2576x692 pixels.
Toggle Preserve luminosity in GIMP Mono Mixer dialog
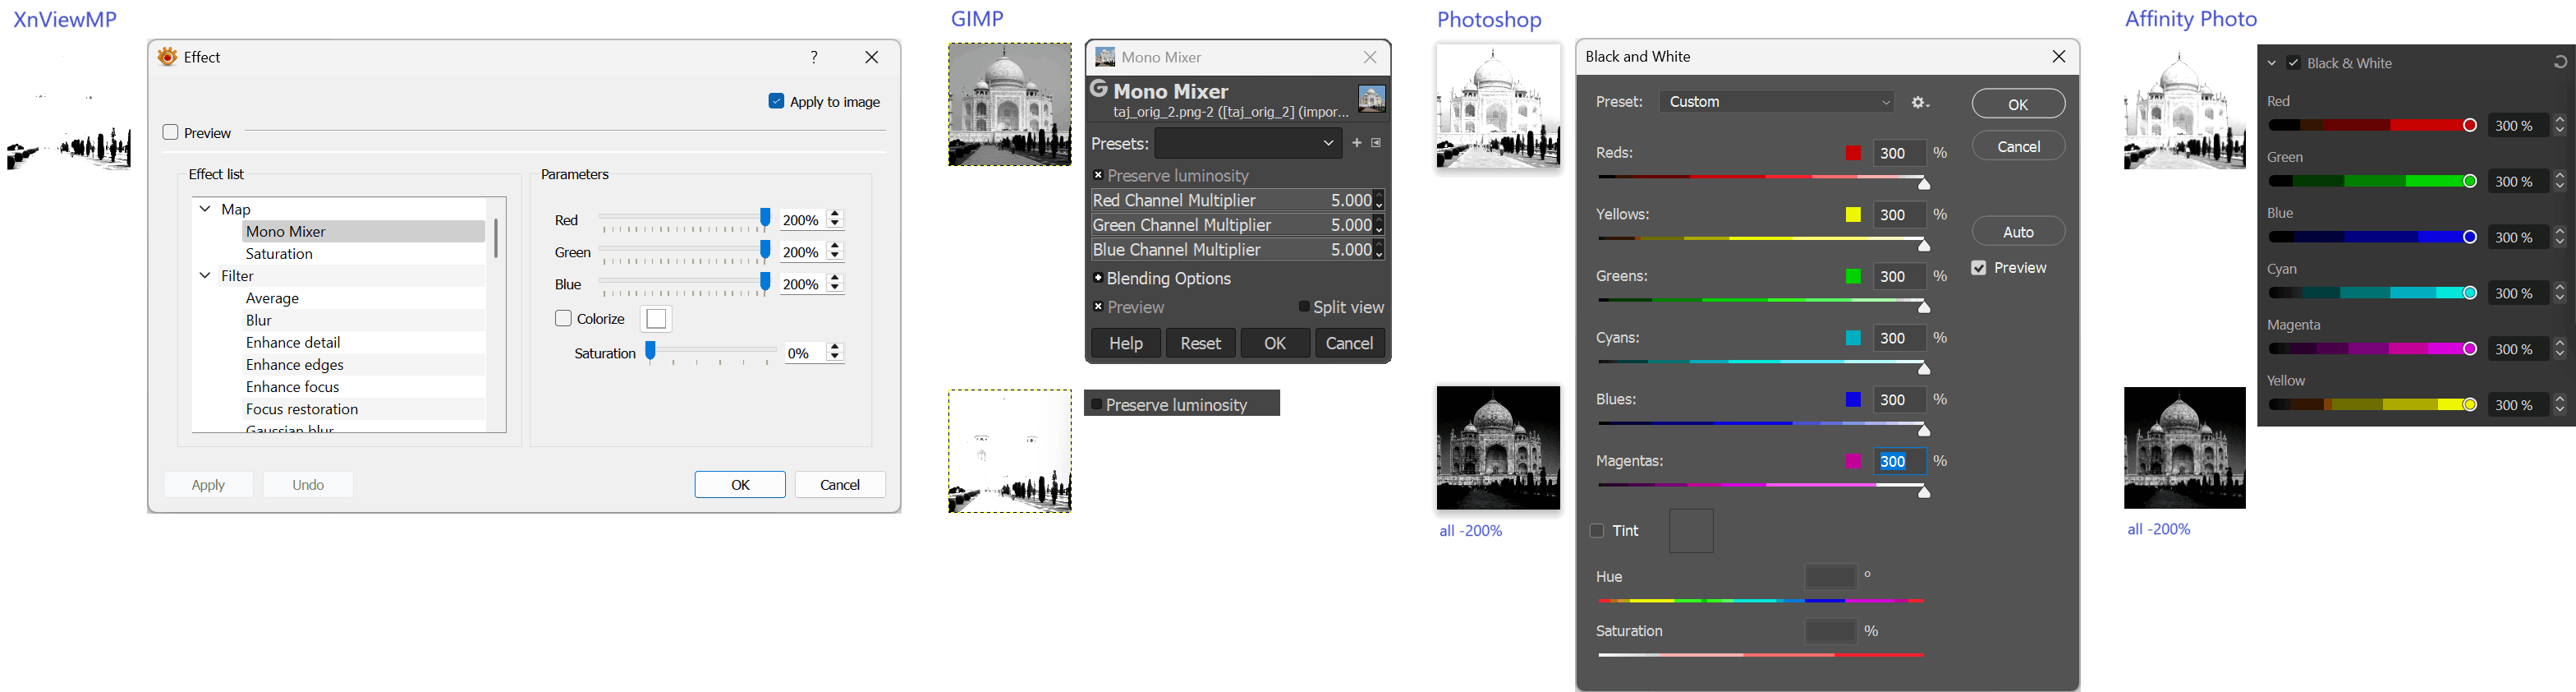coord(1098,175)
